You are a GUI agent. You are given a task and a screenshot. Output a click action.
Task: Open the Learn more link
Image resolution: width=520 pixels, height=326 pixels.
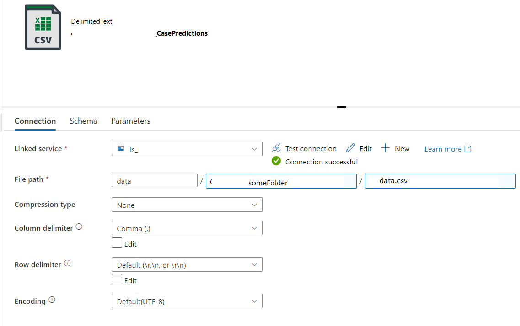click(x=443, y=149)
